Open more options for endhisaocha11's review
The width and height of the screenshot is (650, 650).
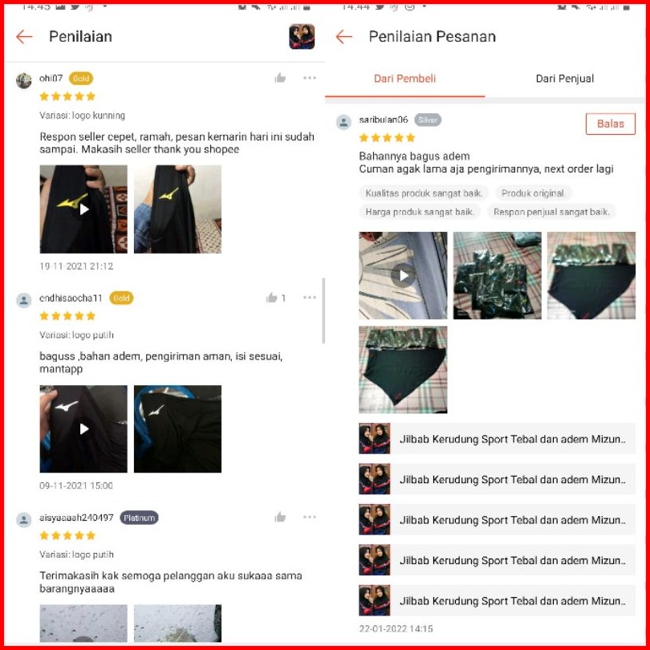tap(309, 298)
